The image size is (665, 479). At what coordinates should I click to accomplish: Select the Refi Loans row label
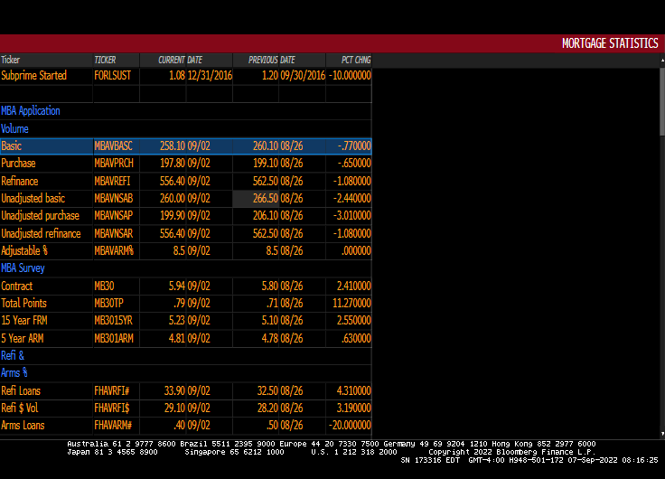[21, 391]
